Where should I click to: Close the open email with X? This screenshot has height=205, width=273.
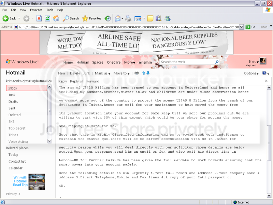(266, 81)
